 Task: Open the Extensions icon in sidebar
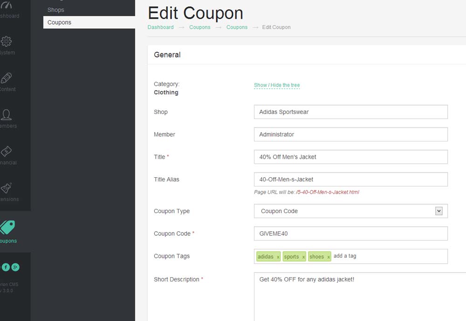point(6,188)
